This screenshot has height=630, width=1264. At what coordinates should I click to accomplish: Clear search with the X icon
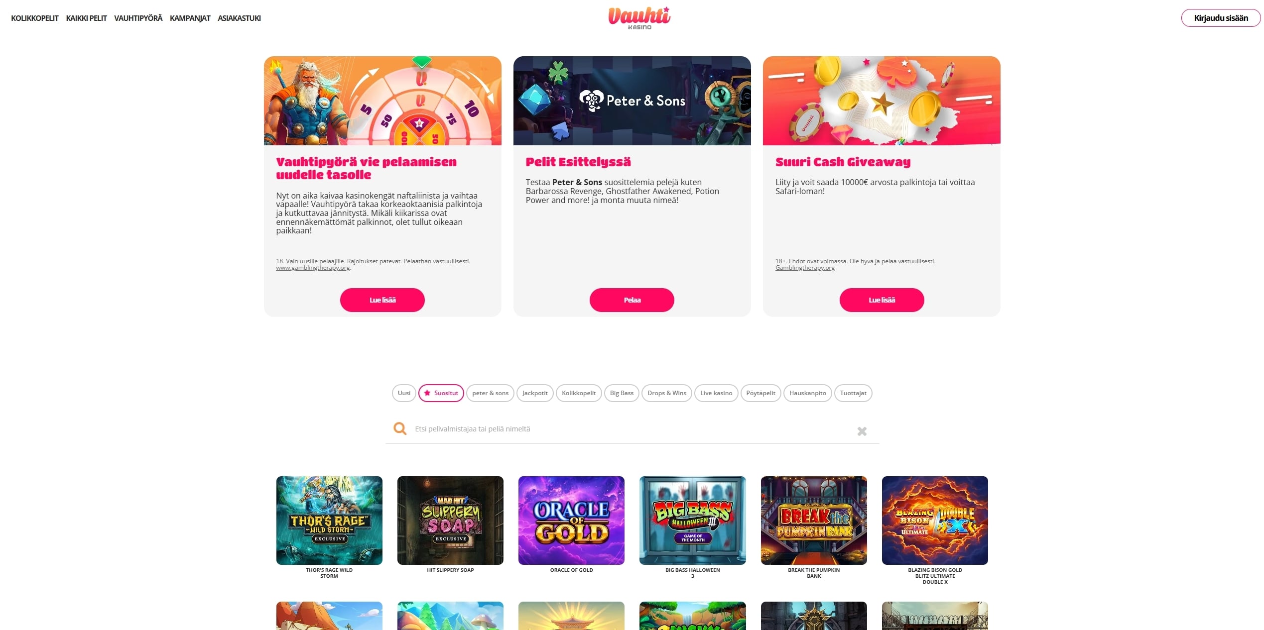coord(862,431)
